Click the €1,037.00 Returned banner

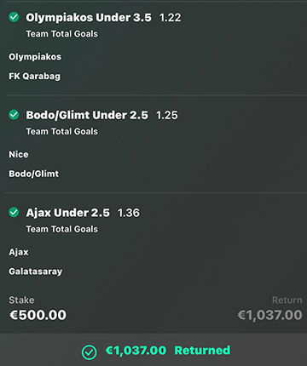153,350
